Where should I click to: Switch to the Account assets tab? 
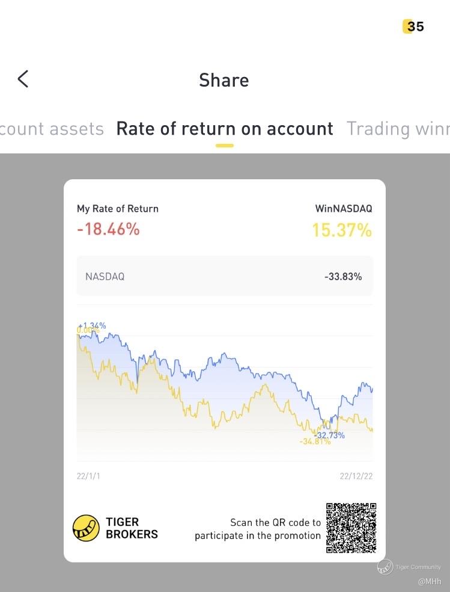click(52, 129)
